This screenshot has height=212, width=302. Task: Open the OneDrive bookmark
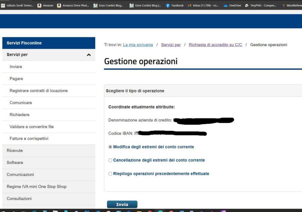tap(232, 5)
